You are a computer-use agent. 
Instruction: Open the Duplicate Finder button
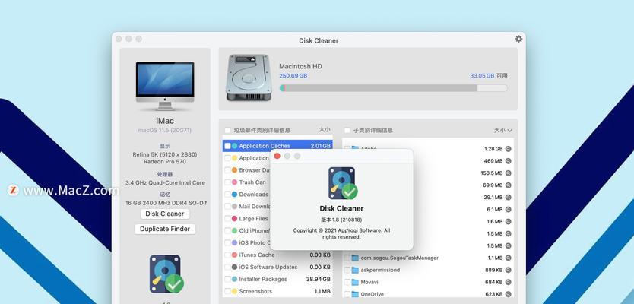click(x=165, y=229)
